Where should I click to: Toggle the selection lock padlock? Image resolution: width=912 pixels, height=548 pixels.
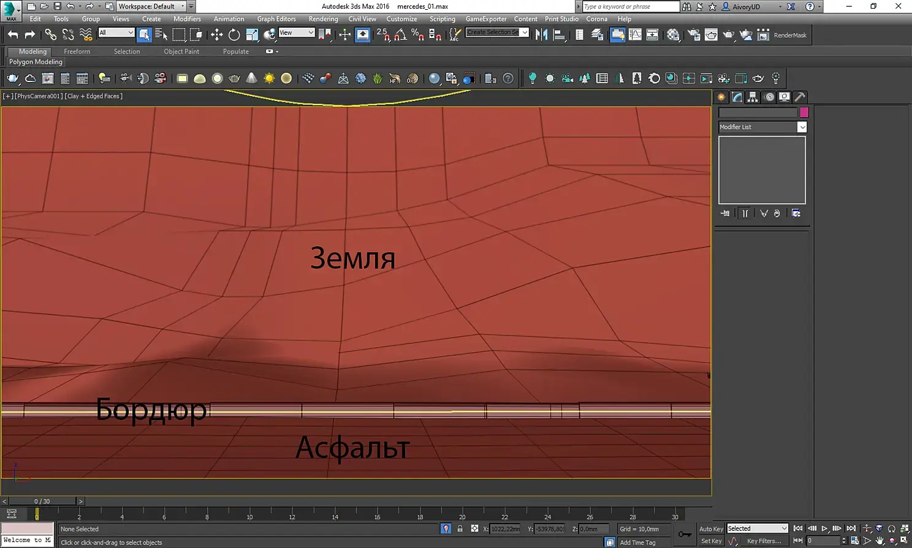(460, 528)
